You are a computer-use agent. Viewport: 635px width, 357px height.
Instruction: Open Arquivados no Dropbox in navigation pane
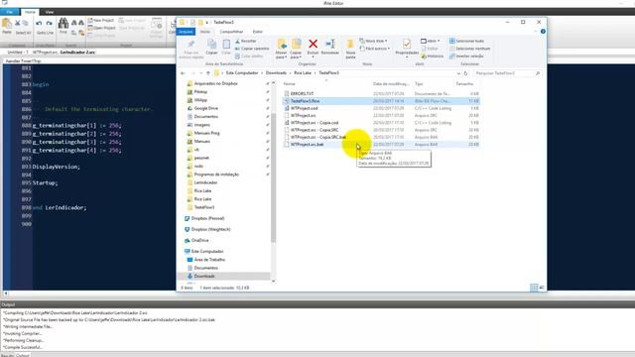pyautogui.click(x=215, y=83)
